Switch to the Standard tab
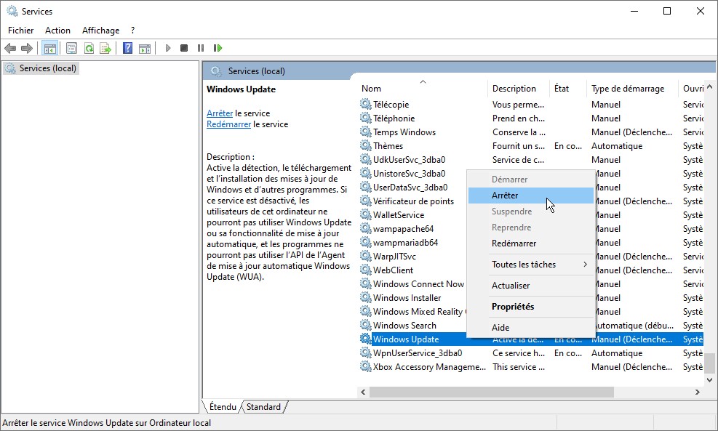Screen dimensions: 718x431 [263, 407]
